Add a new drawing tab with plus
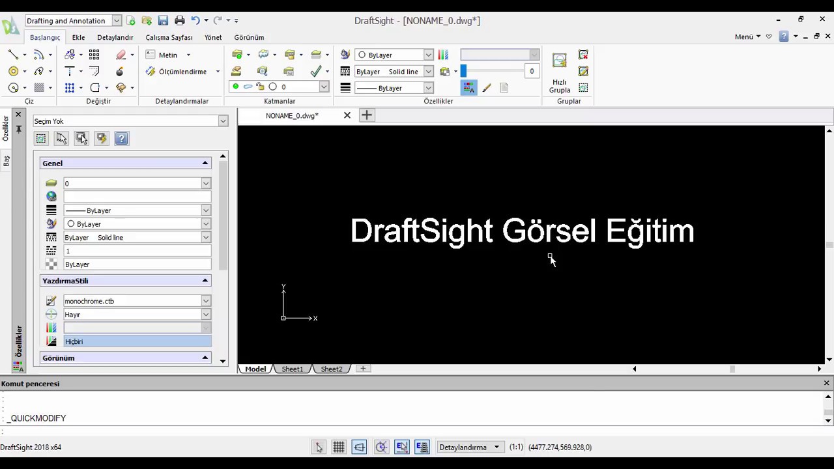Image resolution: width=834 pixels, height=469 pixels. [x=366, y=115]
